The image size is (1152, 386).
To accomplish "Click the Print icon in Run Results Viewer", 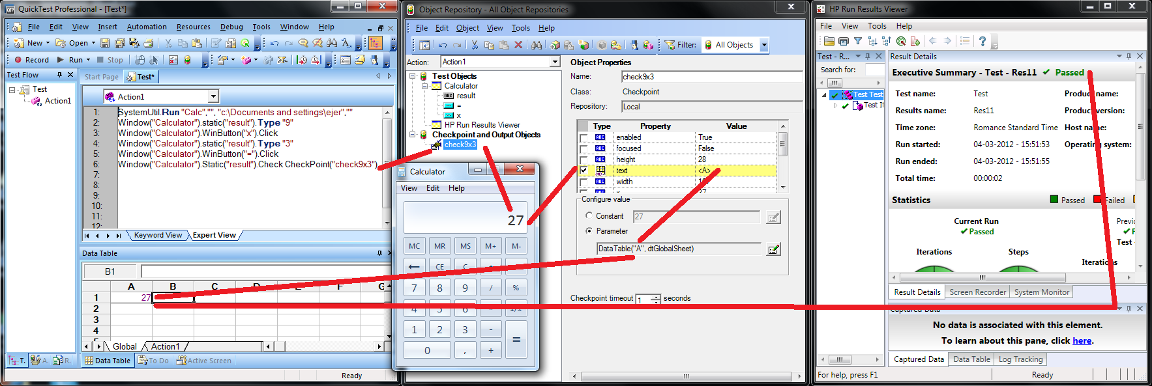I will (x=843, y=41).
